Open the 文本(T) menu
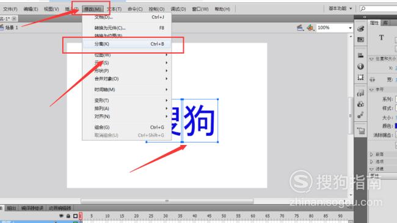The image size is (397, 223). click(x=114, y=9)
